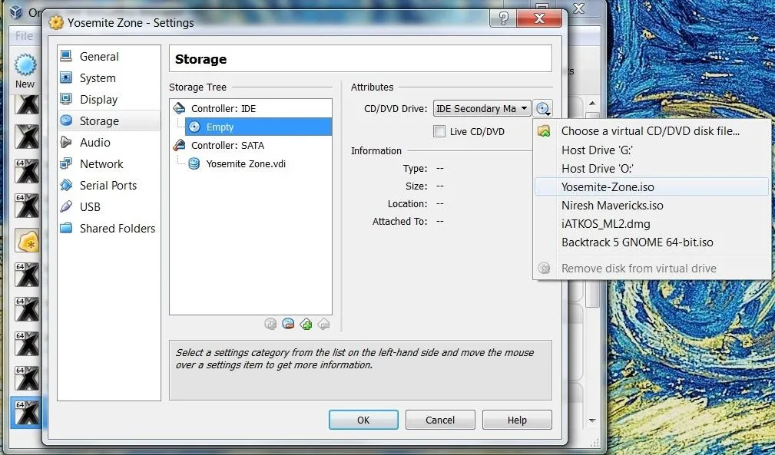775x455 pixels.
Task: Pick iATKOS_ML2.dmg from the disk menu
Action: (x=651, y=224)
